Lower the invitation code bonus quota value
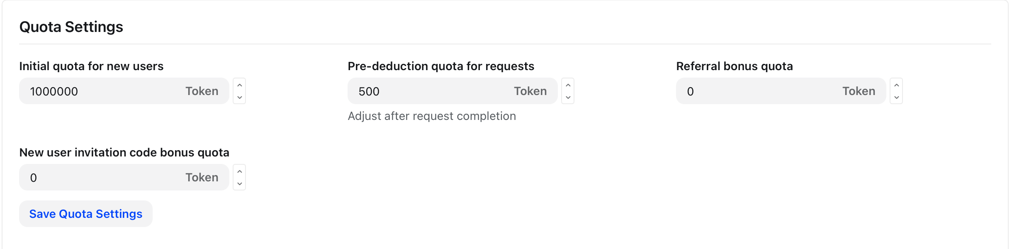 tap(239, 184)
